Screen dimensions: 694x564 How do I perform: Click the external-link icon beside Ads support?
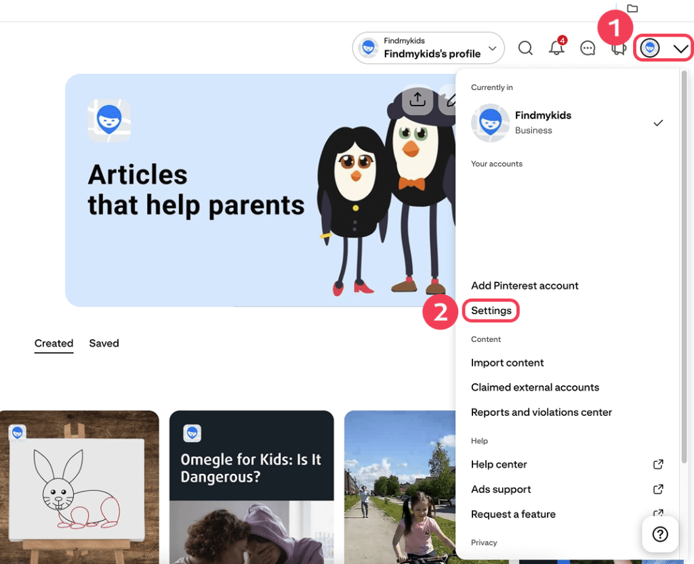pyautogui.click(x=657, y=489)
